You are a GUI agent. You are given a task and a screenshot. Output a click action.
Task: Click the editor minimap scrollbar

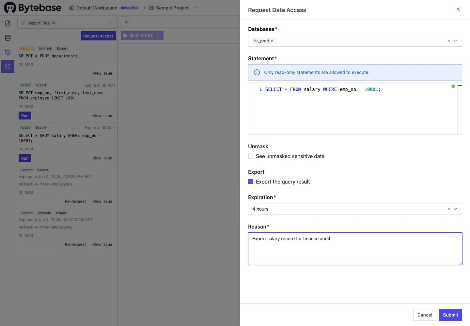460,109
